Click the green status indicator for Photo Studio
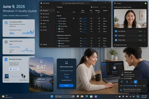 pyautogui.click(x=74, y=18)
